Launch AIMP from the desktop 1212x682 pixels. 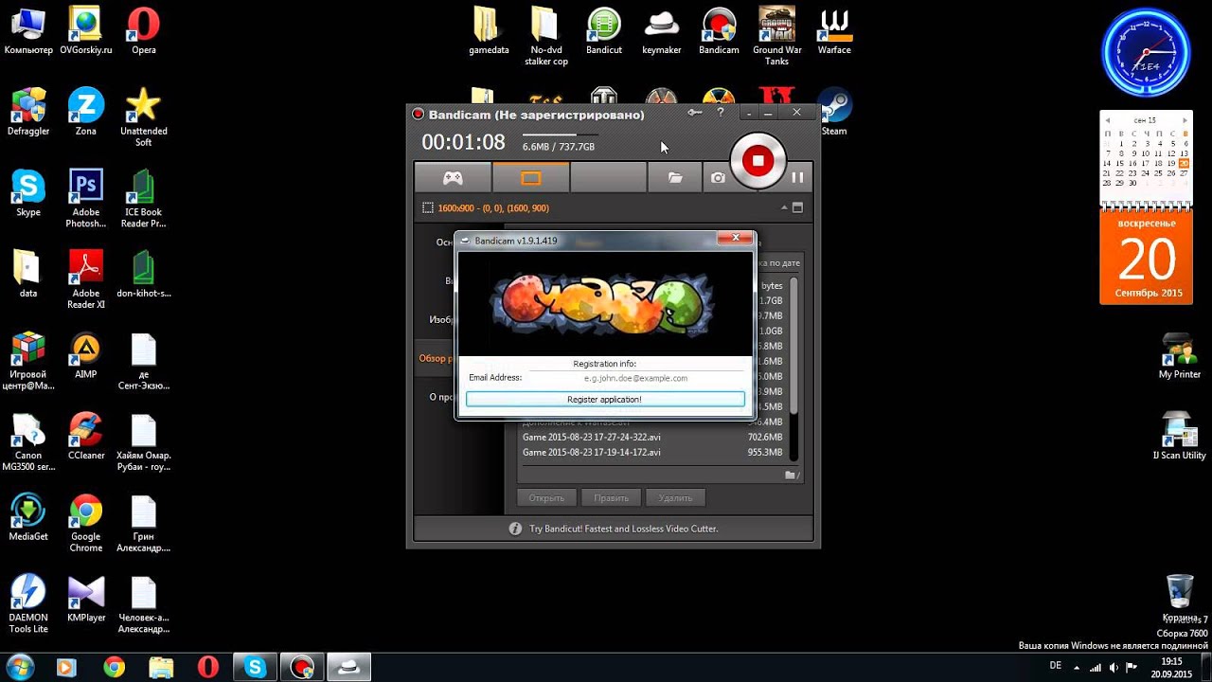(x=85, y=355)
